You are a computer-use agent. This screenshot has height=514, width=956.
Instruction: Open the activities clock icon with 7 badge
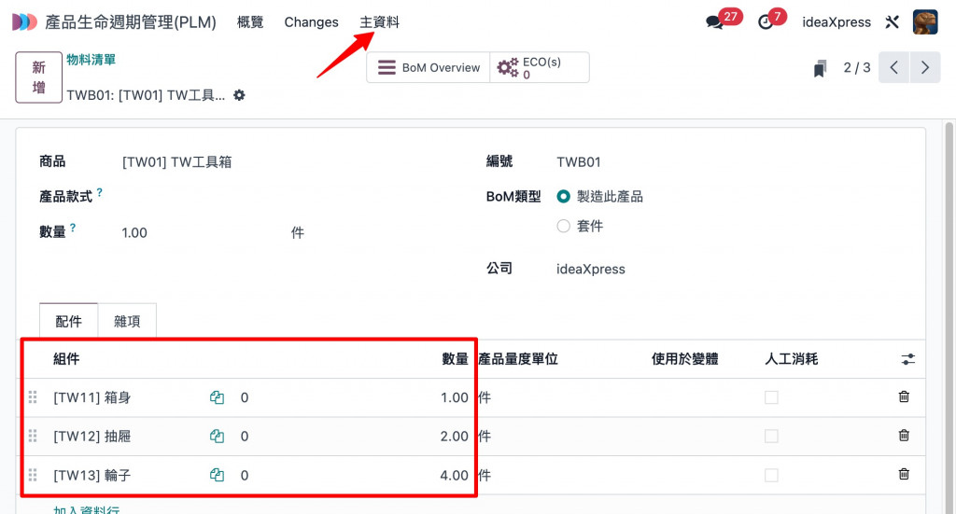coord(766,22)
